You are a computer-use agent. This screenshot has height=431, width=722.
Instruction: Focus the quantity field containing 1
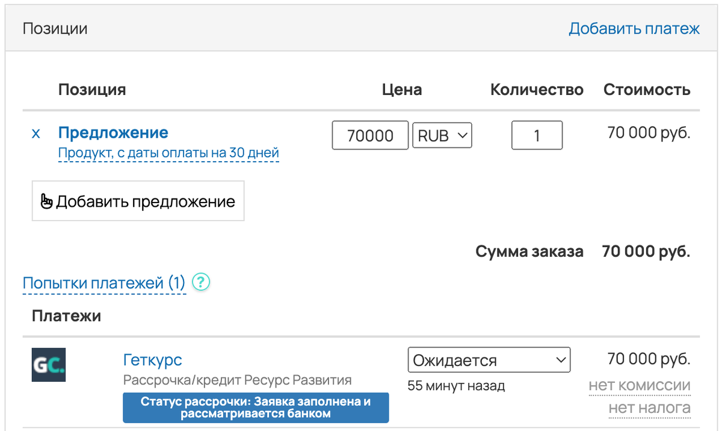click(x=537, y=135)
